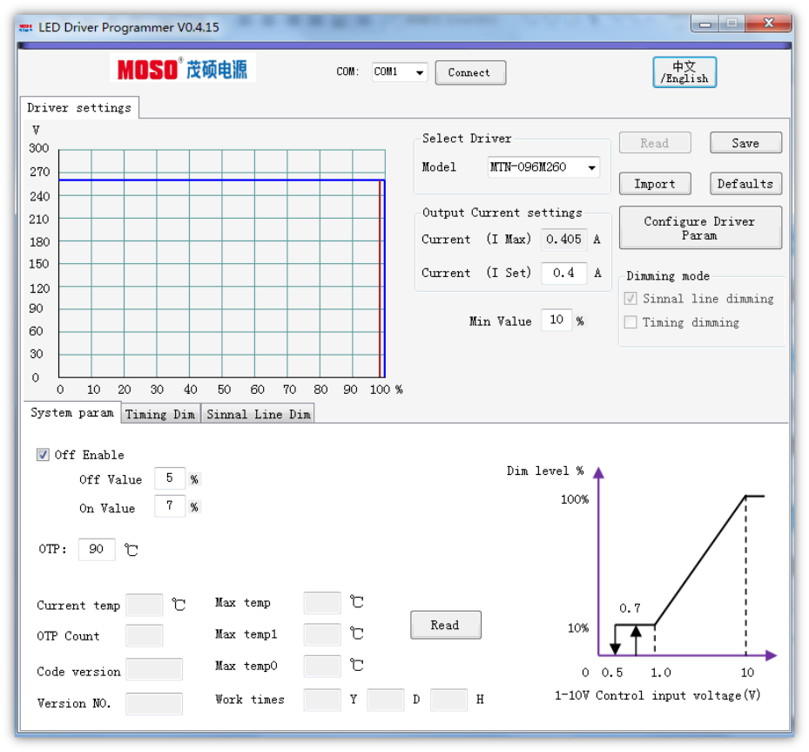Click the Version NO. field
This screenshot has height=752, width=809.
154,703
